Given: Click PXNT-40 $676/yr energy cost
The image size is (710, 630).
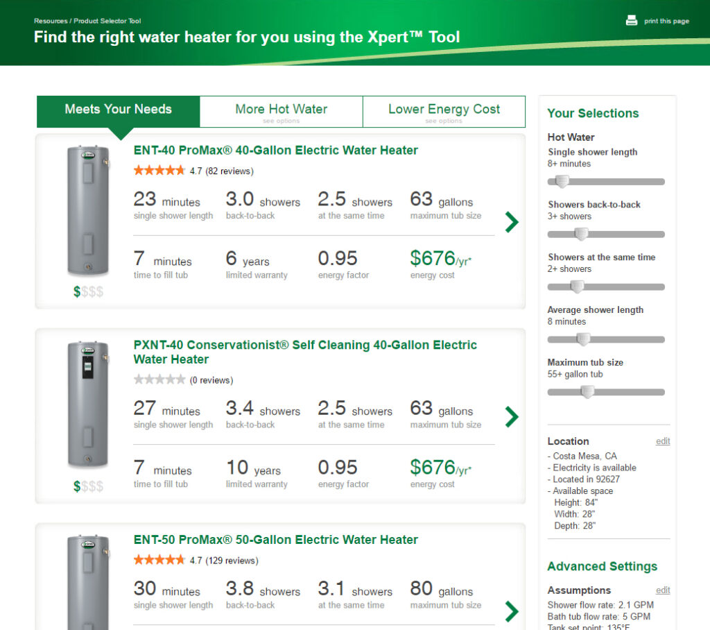Looking at the screenshot, I should point(440,468).
